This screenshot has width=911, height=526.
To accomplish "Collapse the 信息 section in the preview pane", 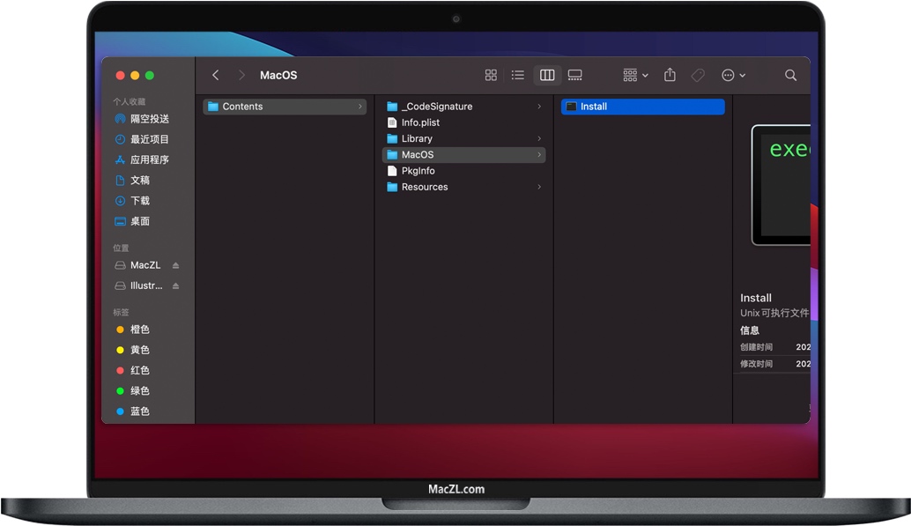I will [750, 330].
